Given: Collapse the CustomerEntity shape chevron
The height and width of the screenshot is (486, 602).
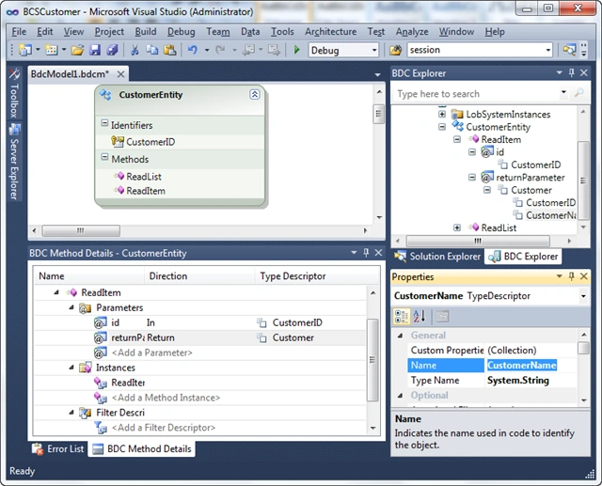Looking at the screenshot, I should pyautogui.click(x=255, y=94).
